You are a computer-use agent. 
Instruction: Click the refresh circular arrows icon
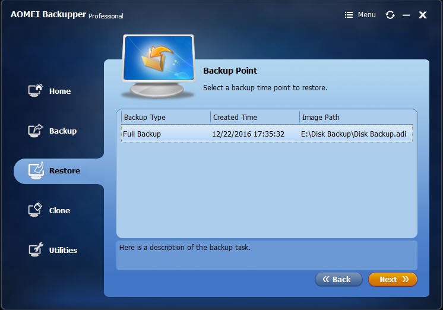(390, 15)
